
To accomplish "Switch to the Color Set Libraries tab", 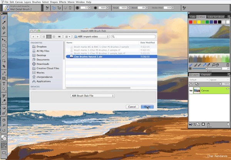I will click(x=216, y=17).
